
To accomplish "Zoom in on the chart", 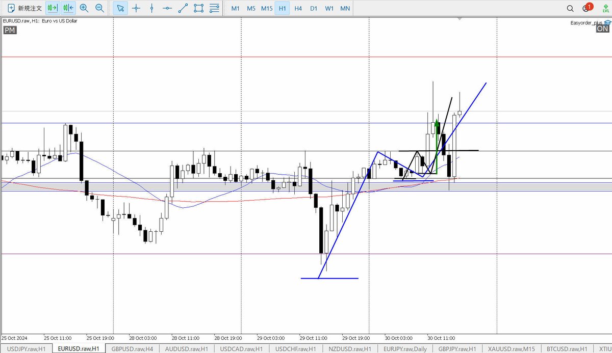I will point(84,8).
